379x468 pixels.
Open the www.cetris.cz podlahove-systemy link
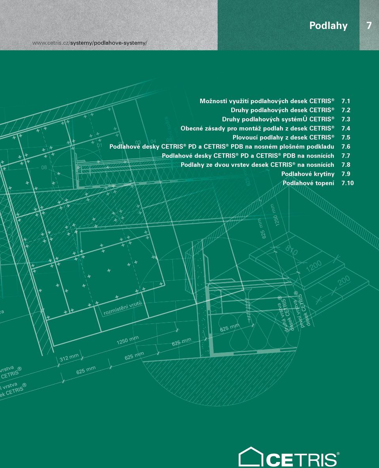tap(90, 43)
